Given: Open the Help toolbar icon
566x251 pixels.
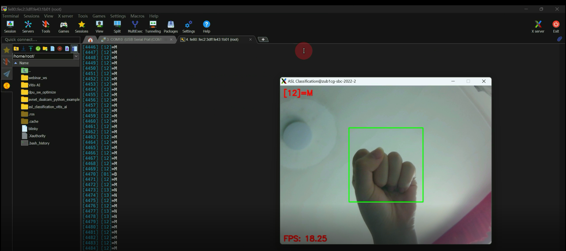Looking at the screenshot, I should click(x=207, y=27).
